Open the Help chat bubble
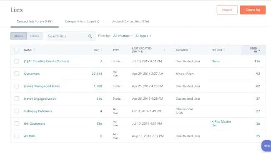271x155 pixels. pos(266,146)
